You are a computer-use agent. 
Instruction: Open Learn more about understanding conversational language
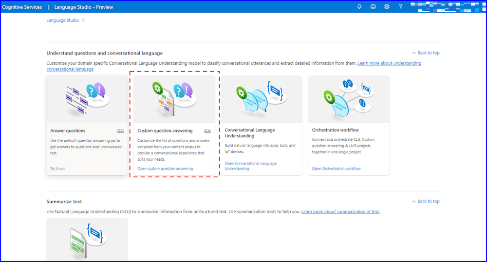(x=389, y=63)
